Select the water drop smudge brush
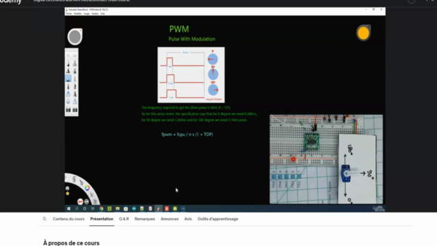Image resolution: width=437 pixels, height=246 pixels. (x=68, y=102)
